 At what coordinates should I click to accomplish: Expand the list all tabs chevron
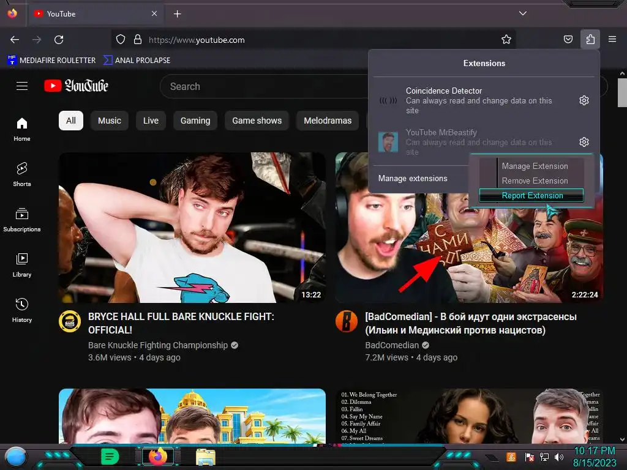[523, 13]
